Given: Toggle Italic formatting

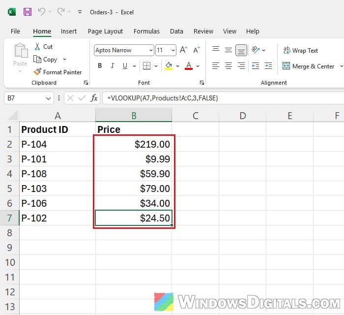Looking at the screenshot, I should (x=113, y=65).
